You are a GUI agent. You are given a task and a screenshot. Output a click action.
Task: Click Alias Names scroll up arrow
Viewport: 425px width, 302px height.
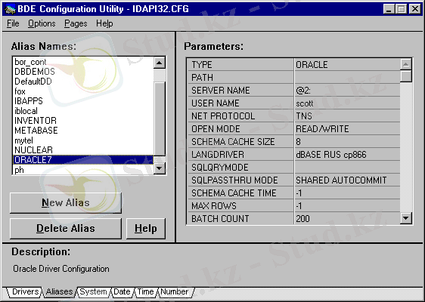(x=160, y=63)
